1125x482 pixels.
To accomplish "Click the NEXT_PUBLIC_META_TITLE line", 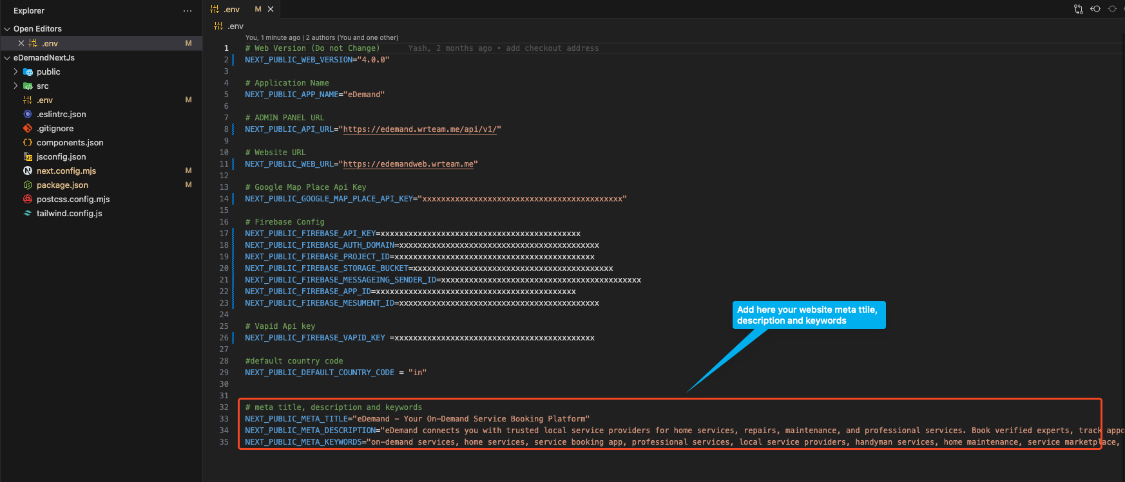I will pyautogui.click(x=417, y=419).
